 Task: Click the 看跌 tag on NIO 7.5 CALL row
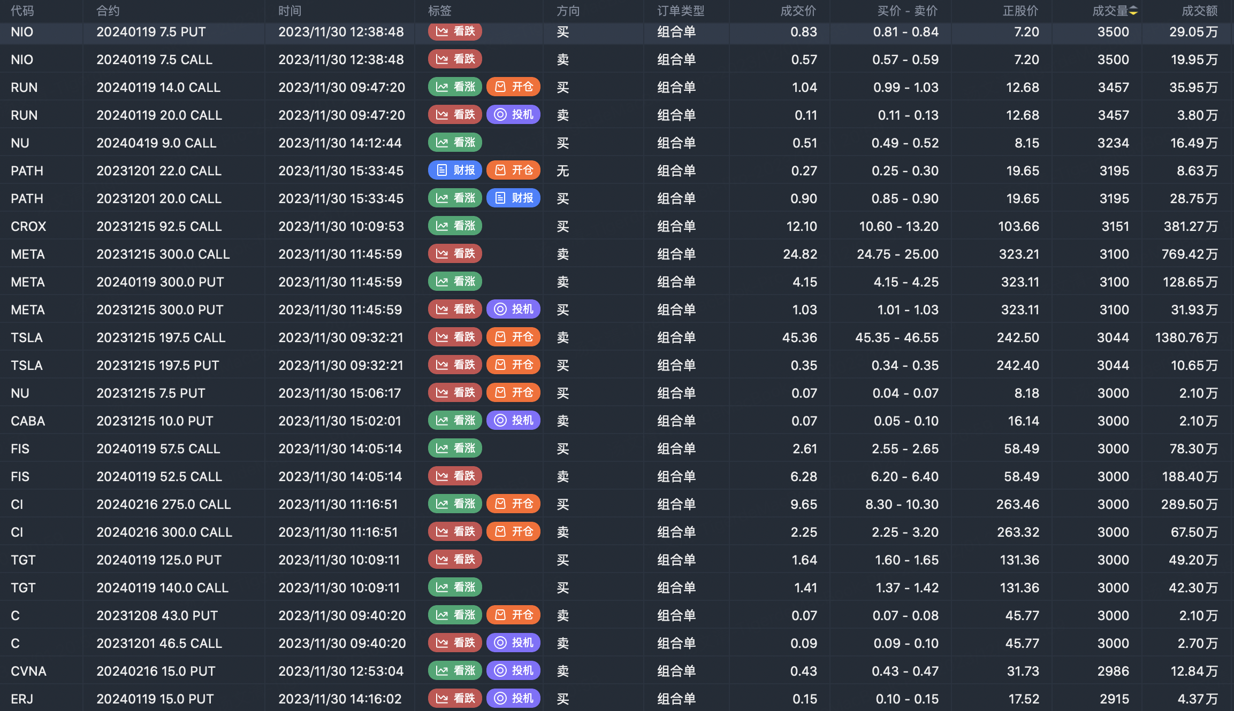[x=455, y=59]
